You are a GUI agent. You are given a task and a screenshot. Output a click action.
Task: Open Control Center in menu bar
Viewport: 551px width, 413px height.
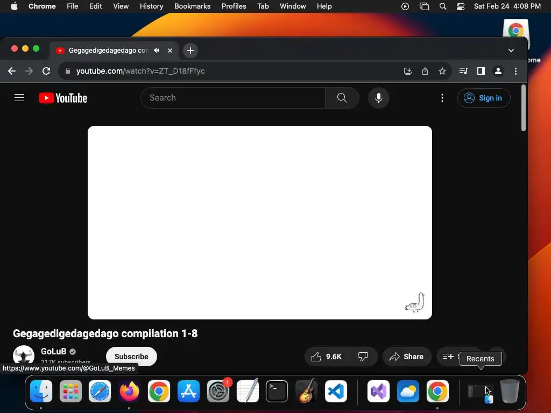461,6
